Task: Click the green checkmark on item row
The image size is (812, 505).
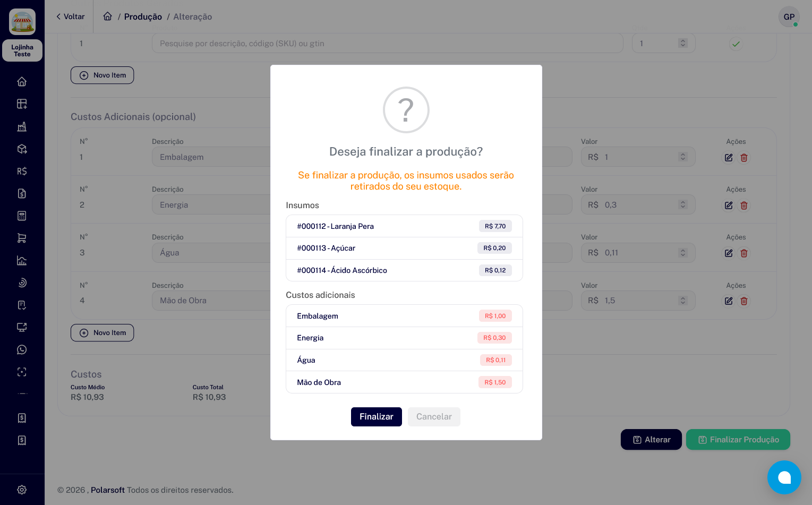Action: point(736,44)
